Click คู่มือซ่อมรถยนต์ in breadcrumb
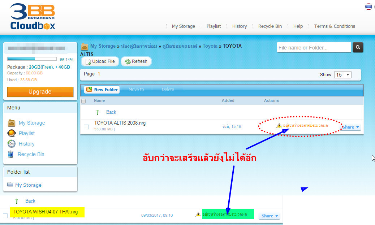Screen dimensions: 375x225 point(180,46)
